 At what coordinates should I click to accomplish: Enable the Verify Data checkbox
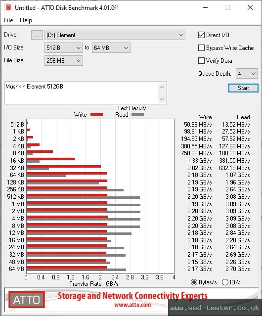(201, 61)
